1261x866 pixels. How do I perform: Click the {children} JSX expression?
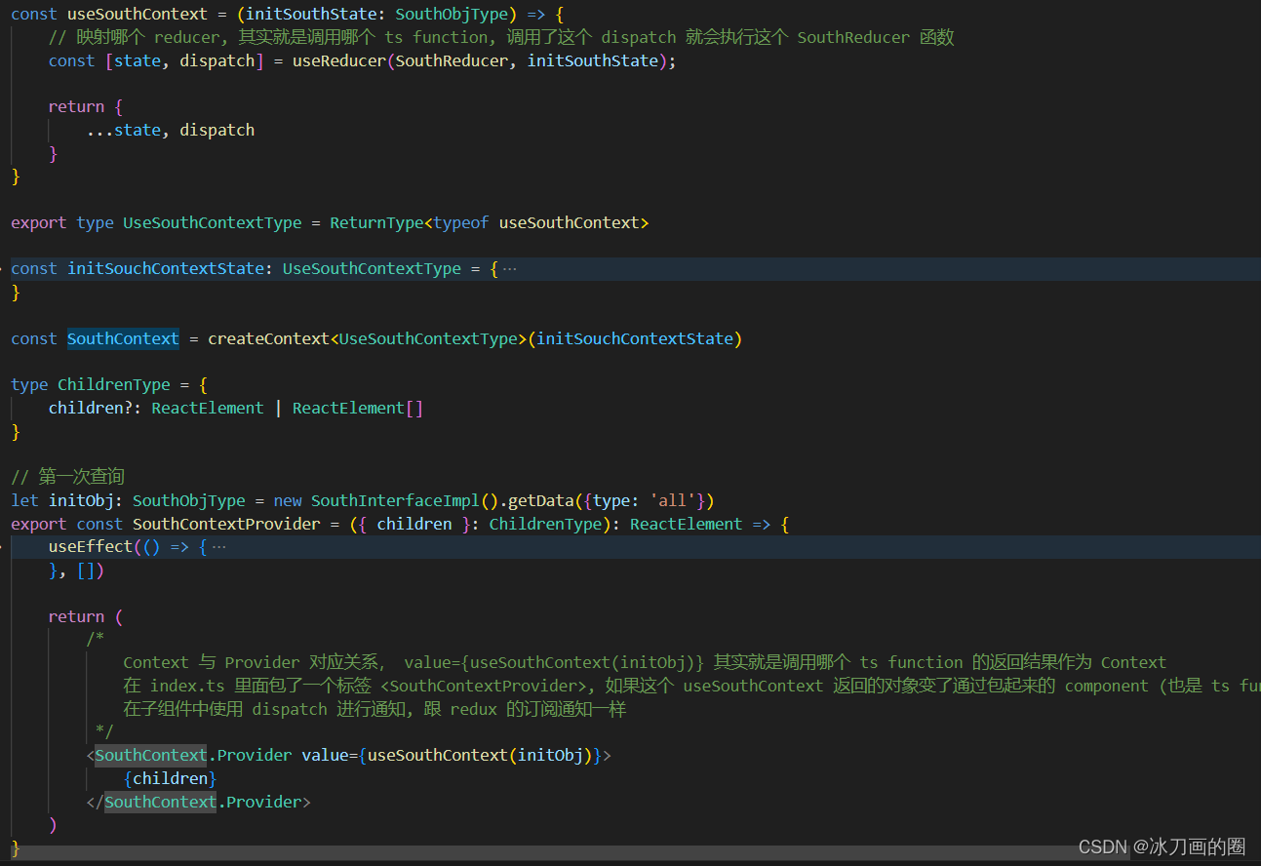[170, 778]
